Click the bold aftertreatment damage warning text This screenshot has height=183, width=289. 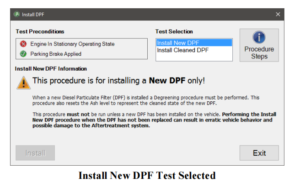click(x=154, y=120)
